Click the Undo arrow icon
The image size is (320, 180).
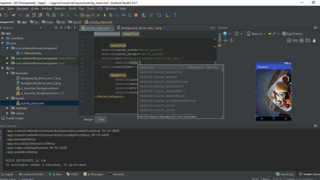(13, 15)
